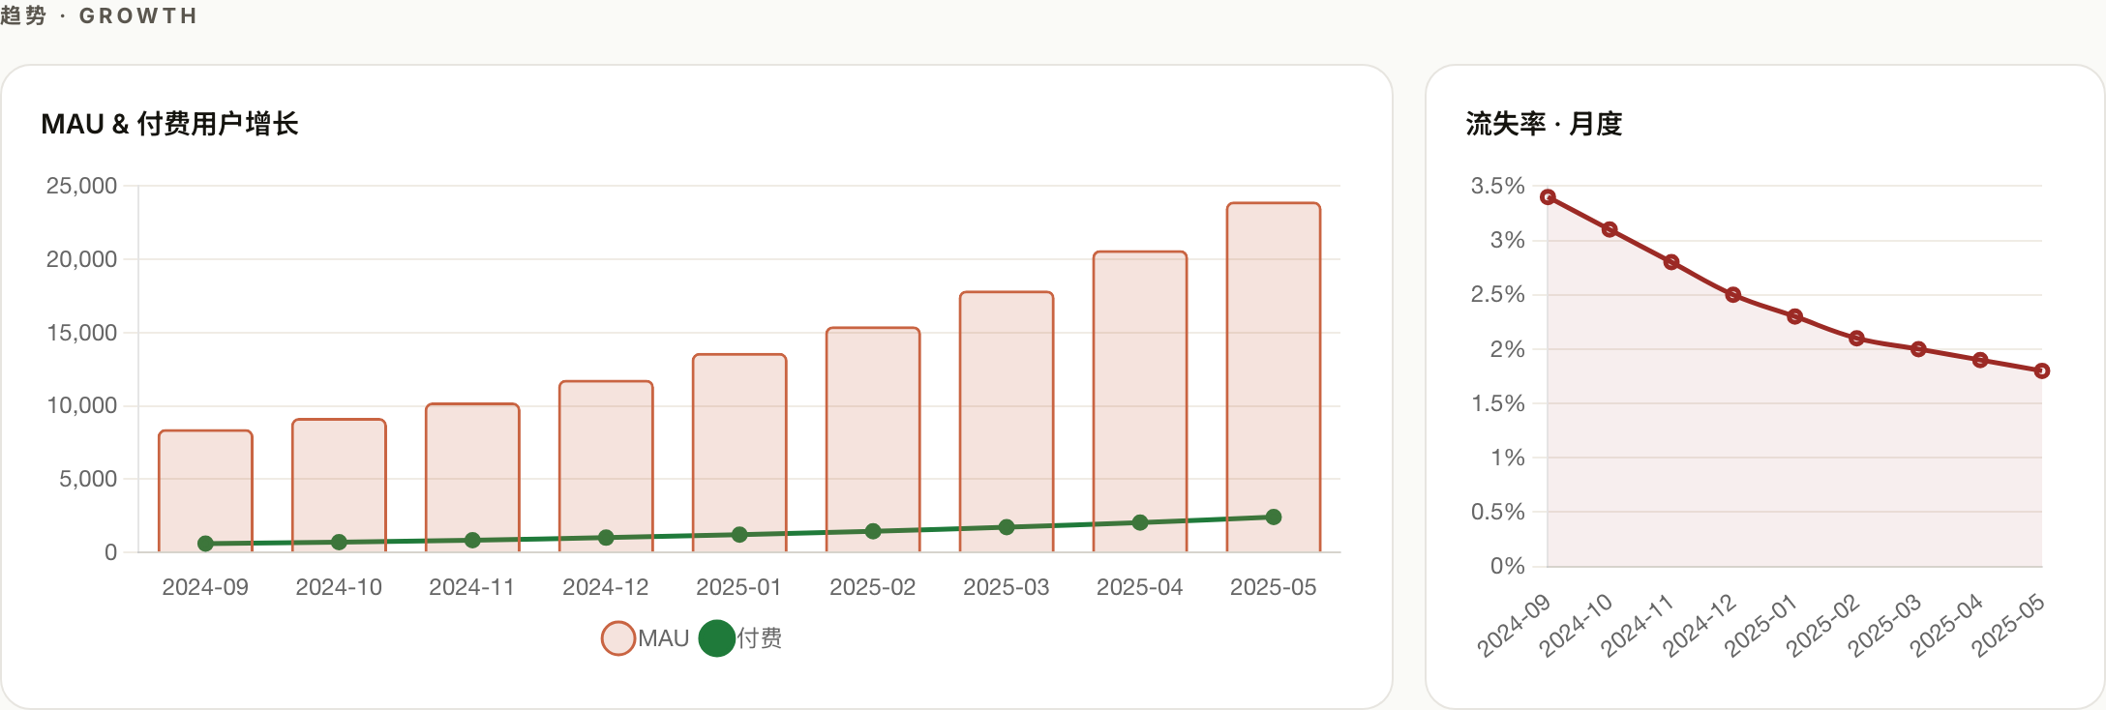The height and width of the screenshot is (710, 2106).
Task: Select the 2024-10 MAU bar
Action: pos(339,486)
